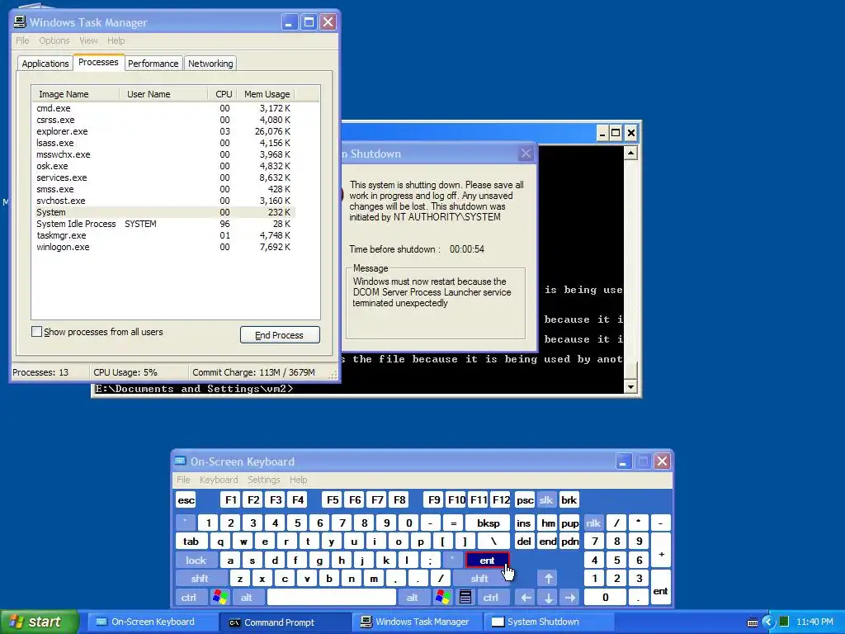Screen dimensions: 845x634
Task: Toggle the lock (caps lock) key
Action: (x=196, y=561)
